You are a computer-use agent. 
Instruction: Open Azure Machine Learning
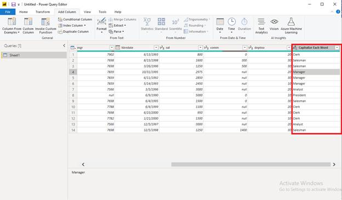tap(291, 26)
